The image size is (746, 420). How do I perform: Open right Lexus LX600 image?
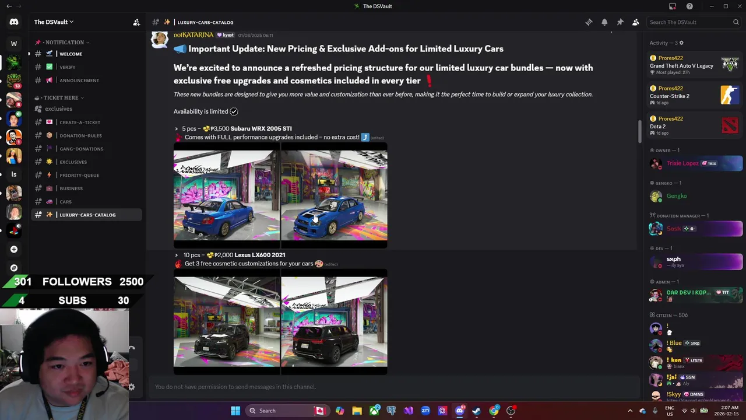335,322
